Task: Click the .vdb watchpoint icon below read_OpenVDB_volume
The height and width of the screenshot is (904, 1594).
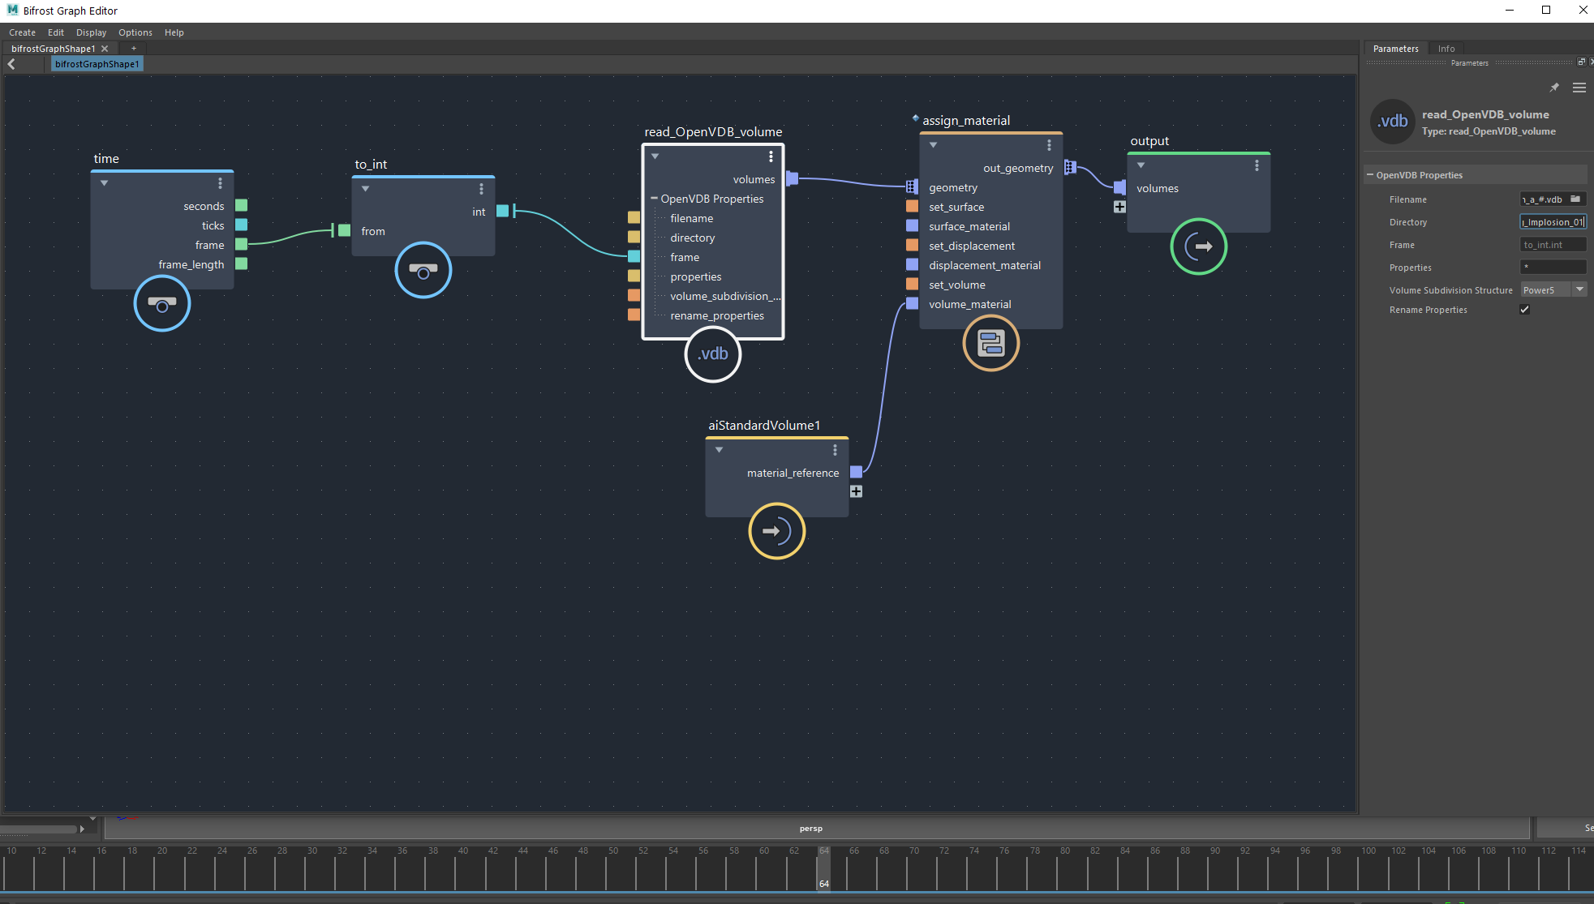Action: [x=712, y=354]
